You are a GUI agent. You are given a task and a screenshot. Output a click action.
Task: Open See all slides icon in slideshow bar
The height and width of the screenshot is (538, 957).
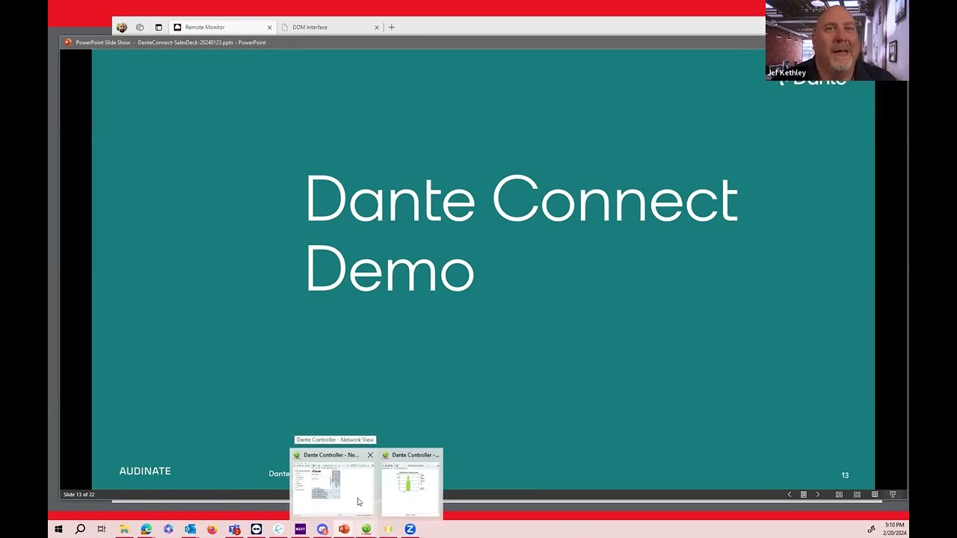(804, 495)
